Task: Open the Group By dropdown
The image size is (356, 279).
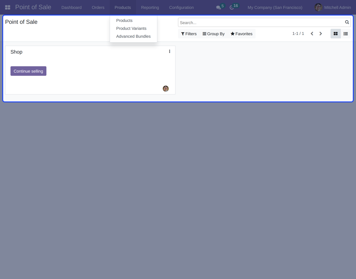Action: [214, 34]
